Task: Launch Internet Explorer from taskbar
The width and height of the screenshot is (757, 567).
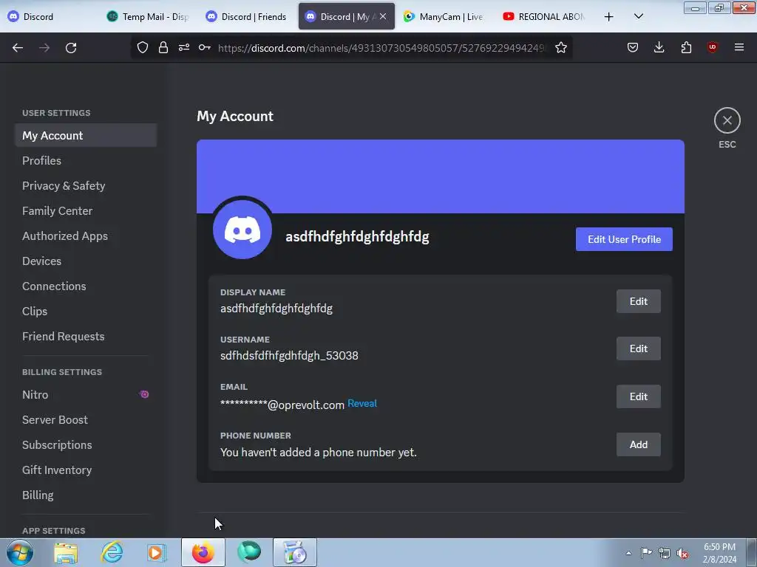Action: [112, 552]
